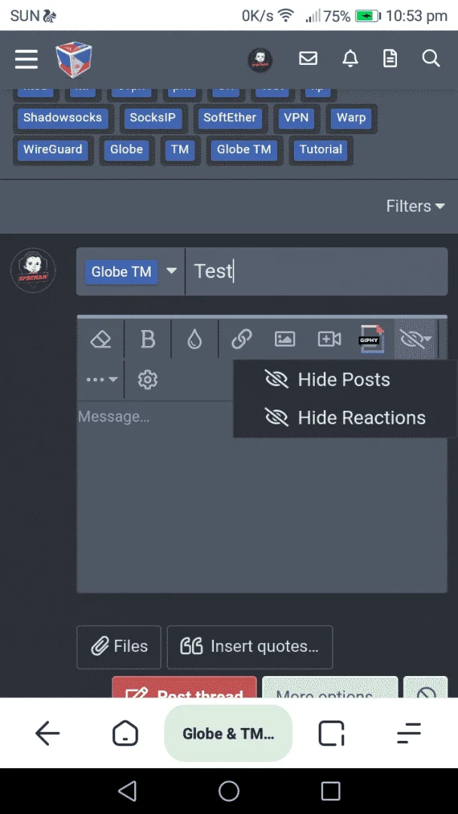
Task: Select the VPN tag
Action: [296, 118]
